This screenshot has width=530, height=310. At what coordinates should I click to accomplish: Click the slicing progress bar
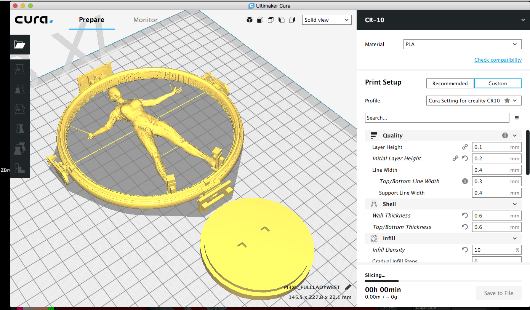[x=443, y=281]
